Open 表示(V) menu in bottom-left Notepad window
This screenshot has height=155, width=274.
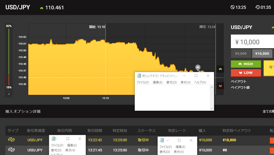click(x=70, y=150)
